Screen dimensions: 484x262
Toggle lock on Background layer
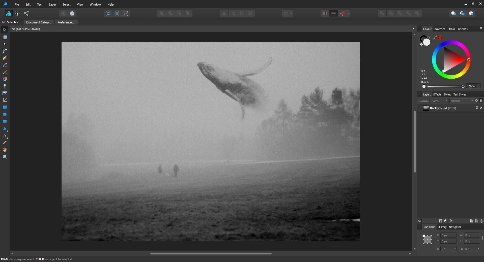[x=477, y=108]
